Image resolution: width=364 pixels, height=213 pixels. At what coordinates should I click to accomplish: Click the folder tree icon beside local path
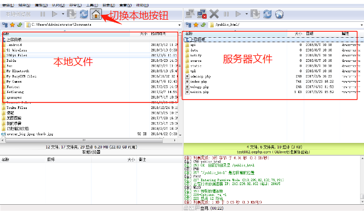[x=5, y=25]
